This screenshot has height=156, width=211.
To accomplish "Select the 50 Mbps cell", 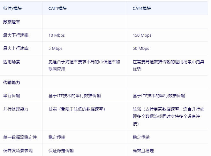I will [x=141, y=49].
